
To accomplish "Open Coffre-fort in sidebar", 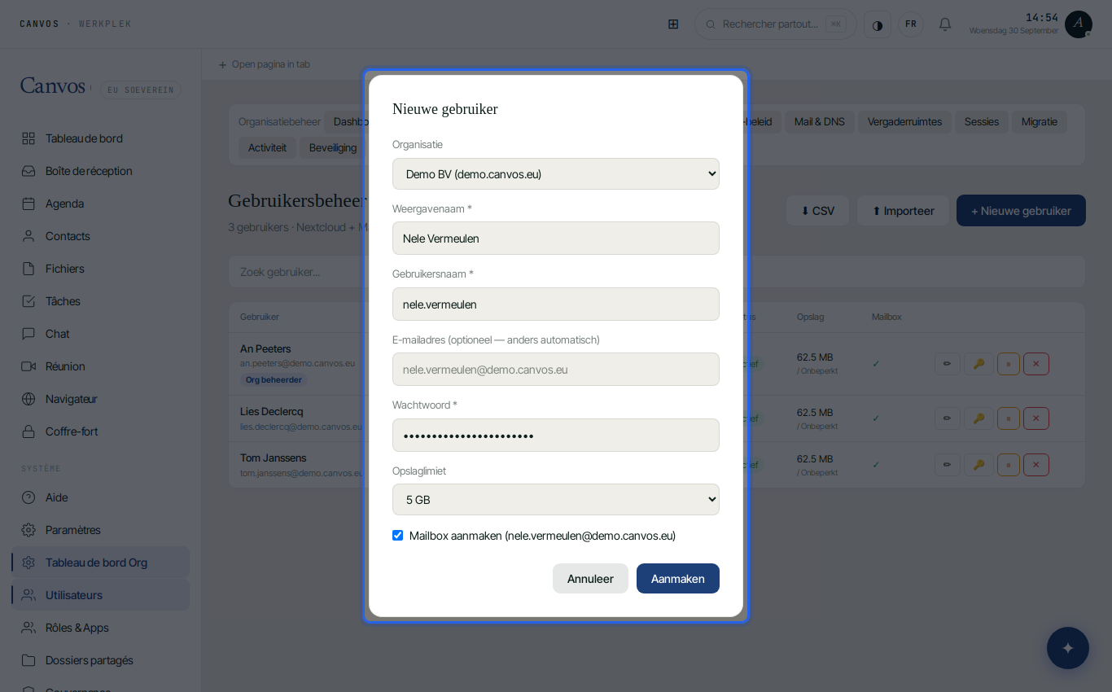I will point(100,431).
